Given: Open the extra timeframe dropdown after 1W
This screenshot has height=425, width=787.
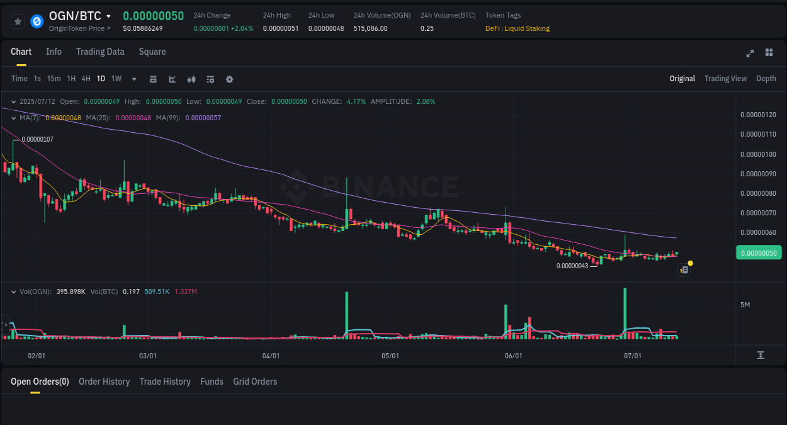Looking at the screenshot, I should click(x=133, y=79).
